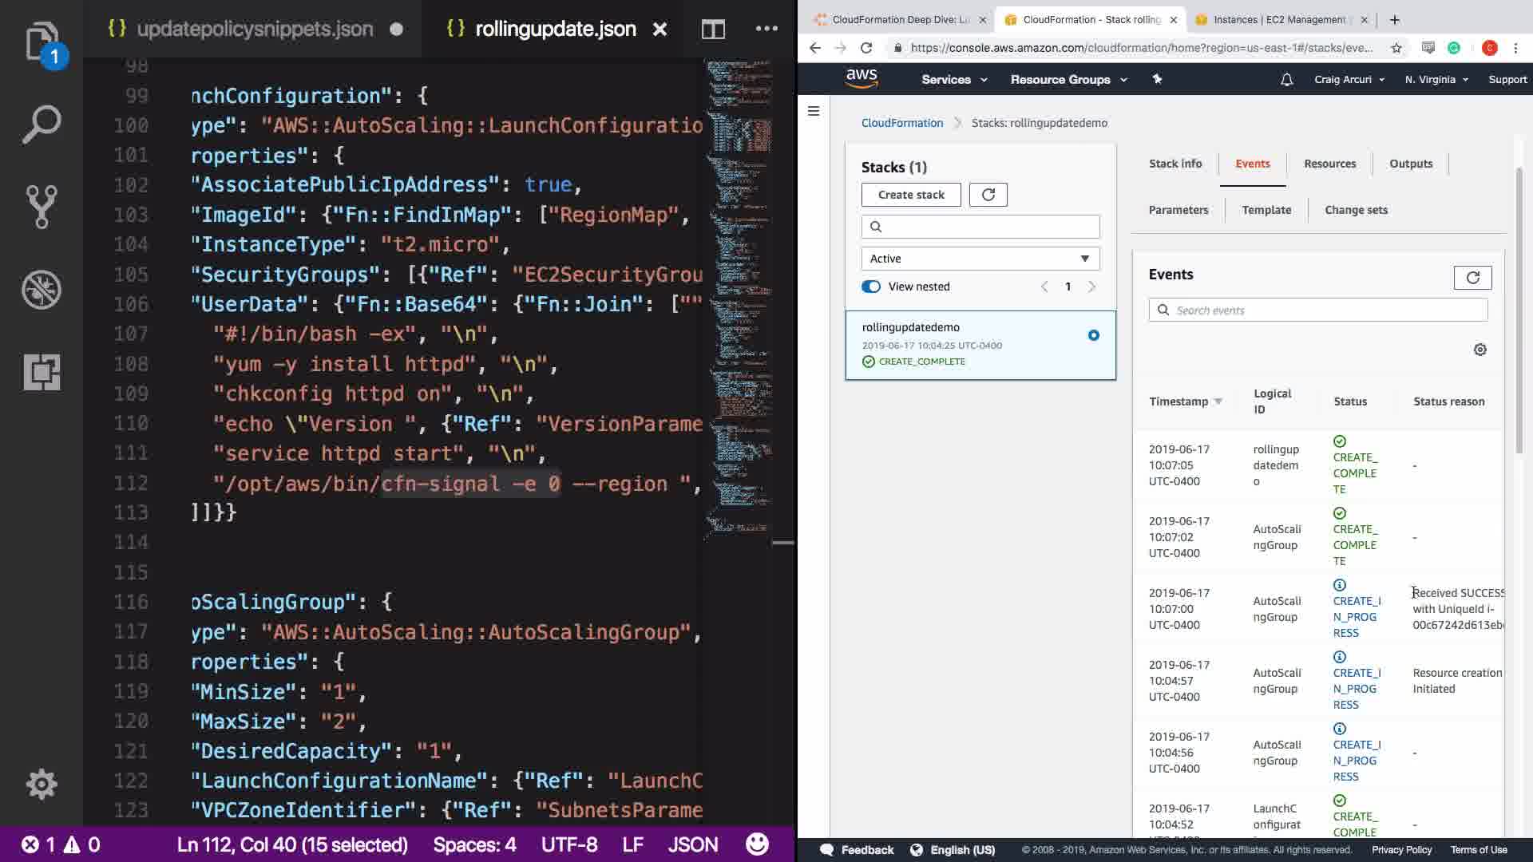Refresh the Events list
Viewport: 1533px width, 862px height.
1472,278
